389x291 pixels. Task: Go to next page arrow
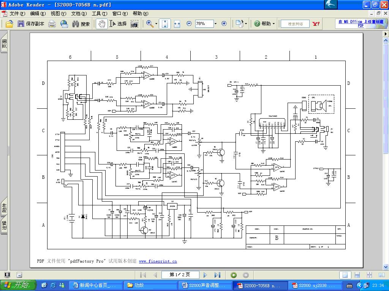click(x=206, y=275)
